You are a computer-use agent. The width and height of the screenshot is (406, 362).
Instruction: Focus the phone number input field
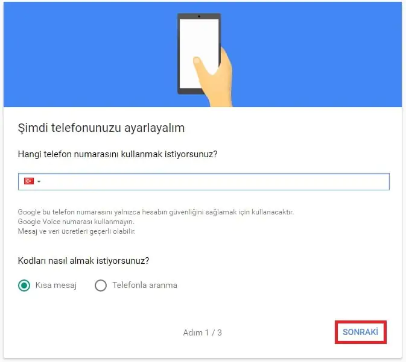(x=203, y=181)
